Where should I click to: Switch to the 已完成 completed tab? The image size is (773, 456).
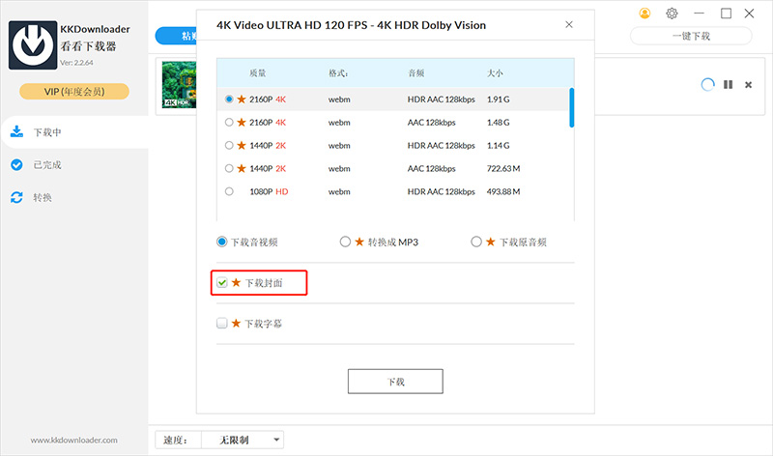click(48, 164)
